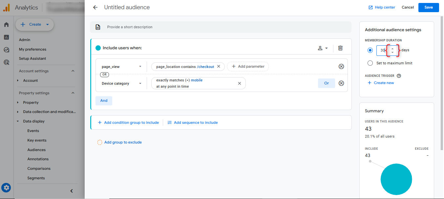The width and height of the screenshot is (444, 199).
Task: Open the Device category dimension dropdown
Action: 121,83
